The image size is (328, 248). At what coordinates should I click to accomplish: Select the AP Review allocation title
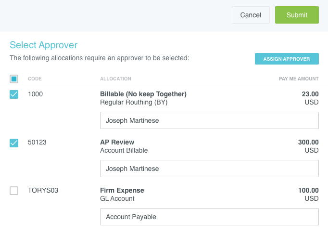click(117, 142)
